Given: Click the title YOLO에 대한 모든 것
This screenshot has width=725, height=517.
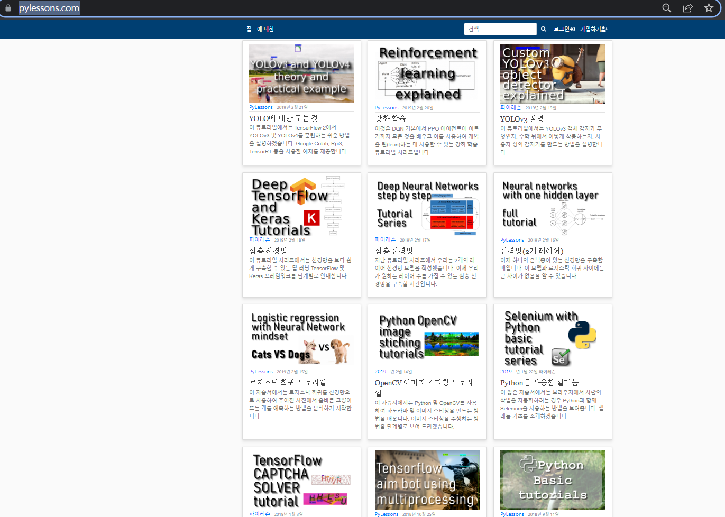Looking at the screenshot, I should pos(283,118).
